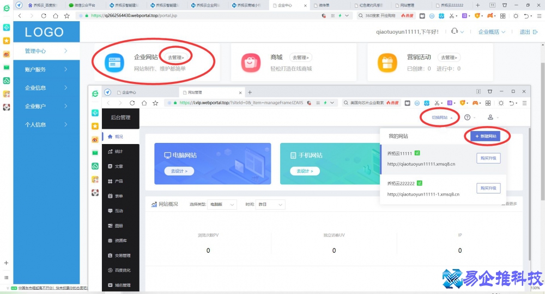Close the 网站管理 tab in inner browser
545x294 pixels.
240,92
